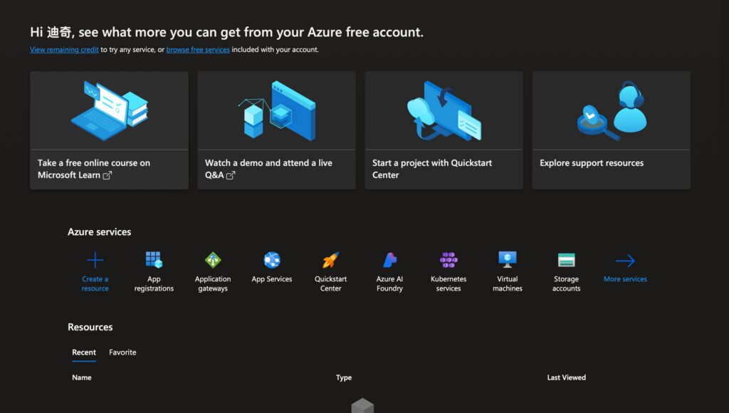
Task: Switch to the Recent resources tab
Action: (84, 352)
